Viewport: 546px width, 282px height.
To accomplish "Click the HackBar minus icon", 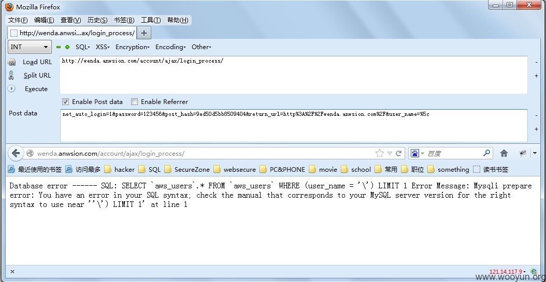I will [59, 47].
